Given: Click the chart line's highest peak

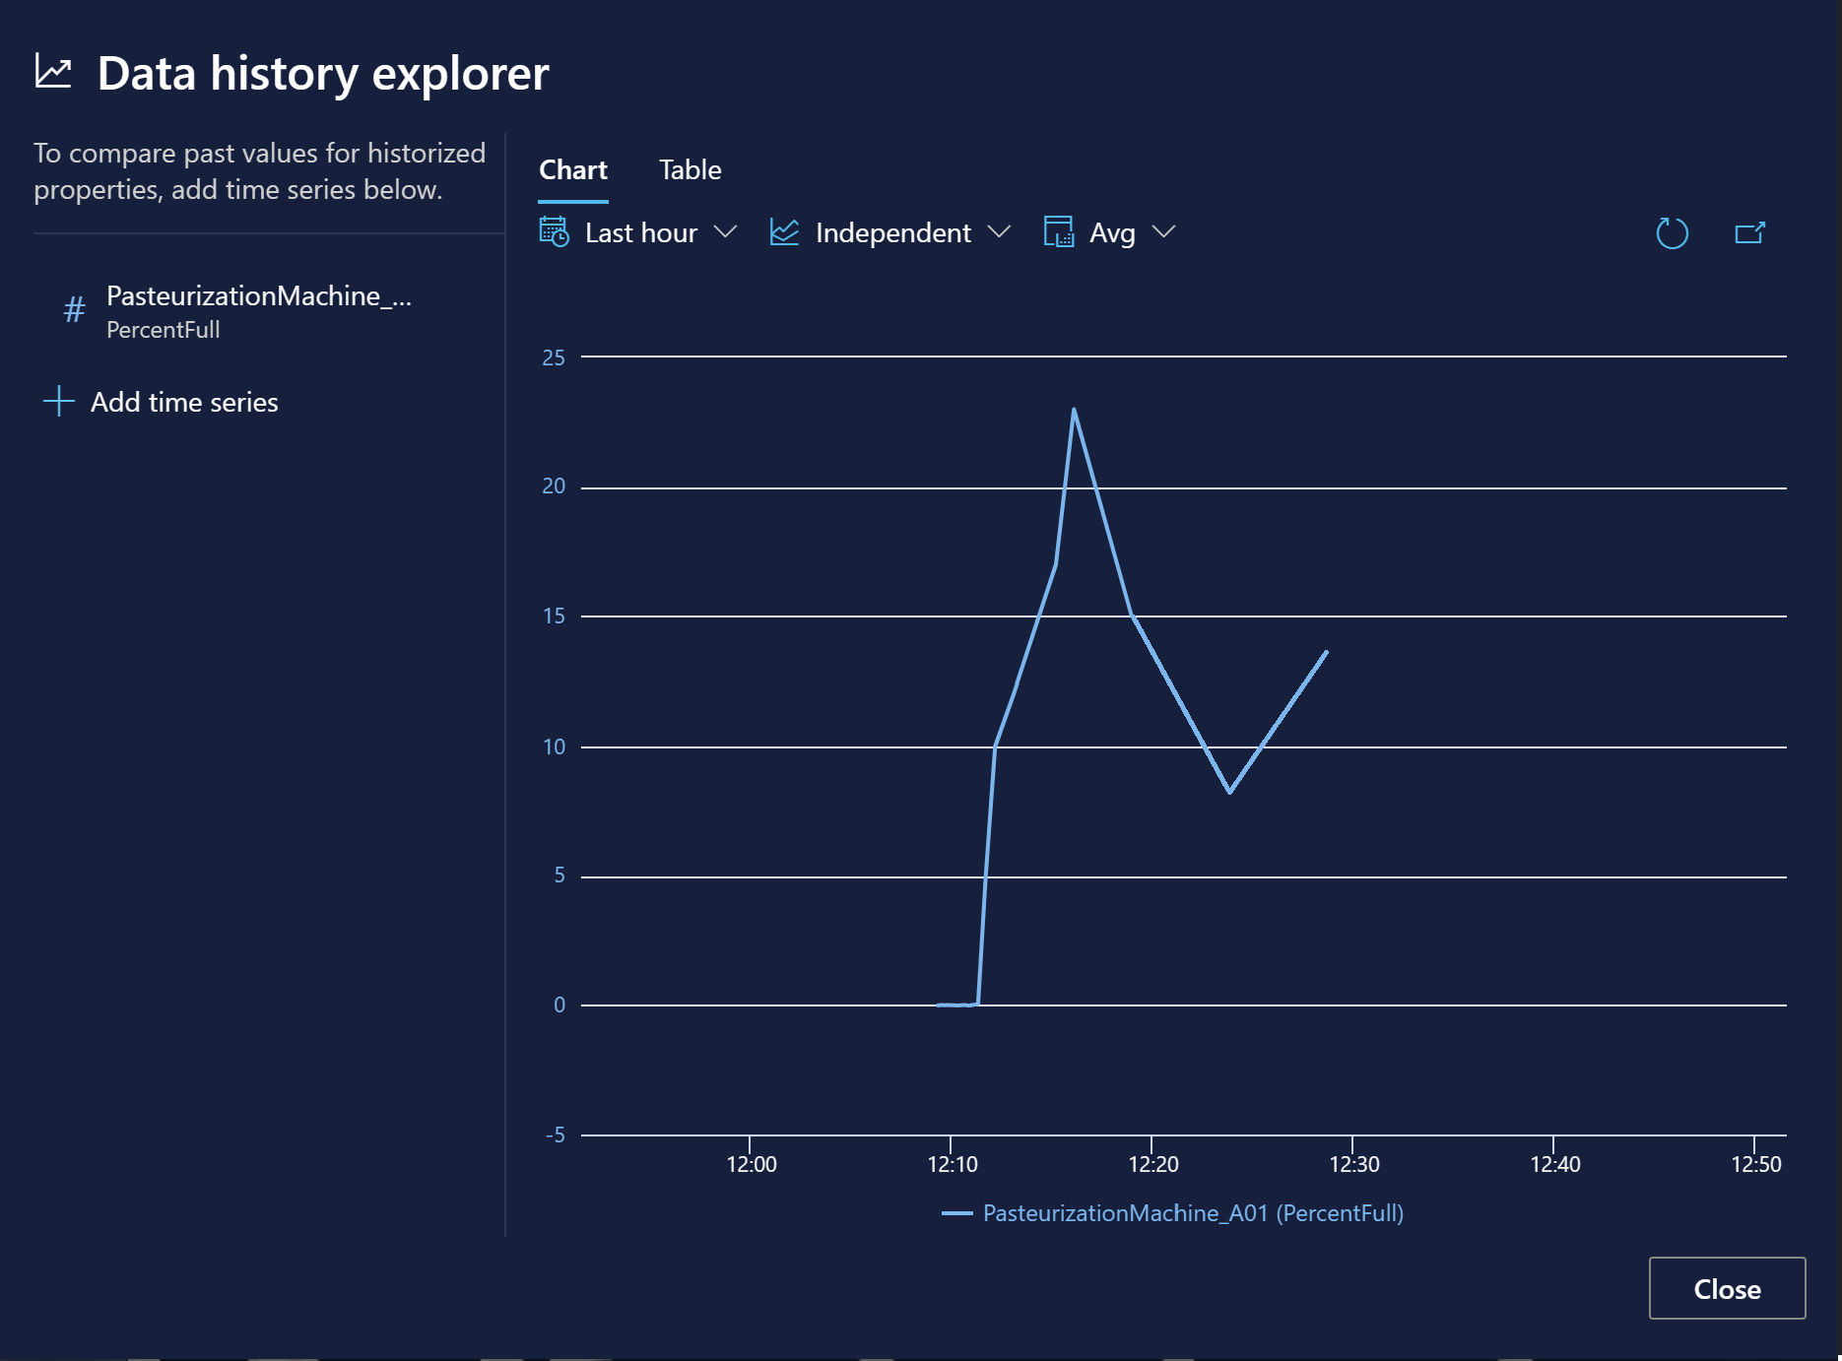Looking at the screenshot, I should [1074, 410].
